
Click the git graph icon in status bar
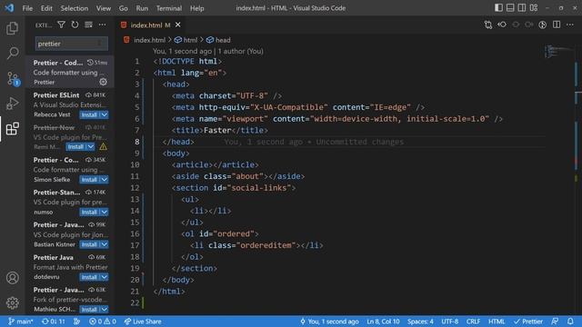(76, 322)
